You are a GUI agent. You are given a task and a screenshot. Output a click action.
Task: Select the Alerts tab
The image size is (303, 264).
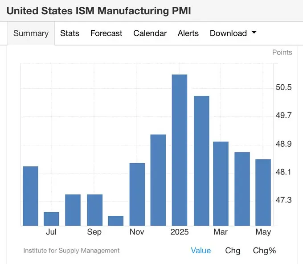tap(188, 33)
